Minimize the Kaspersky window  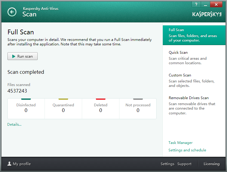click(205, 4)
